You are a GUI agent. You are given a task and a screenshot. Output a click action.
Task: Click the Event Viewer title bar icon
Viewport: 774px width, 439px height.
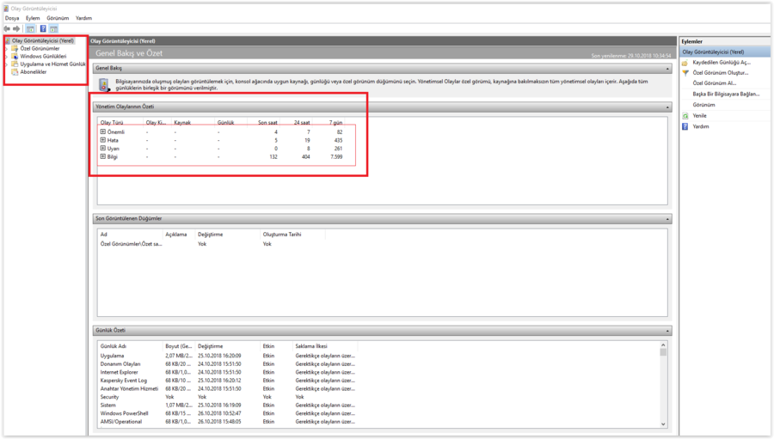[x=6, y=9]
